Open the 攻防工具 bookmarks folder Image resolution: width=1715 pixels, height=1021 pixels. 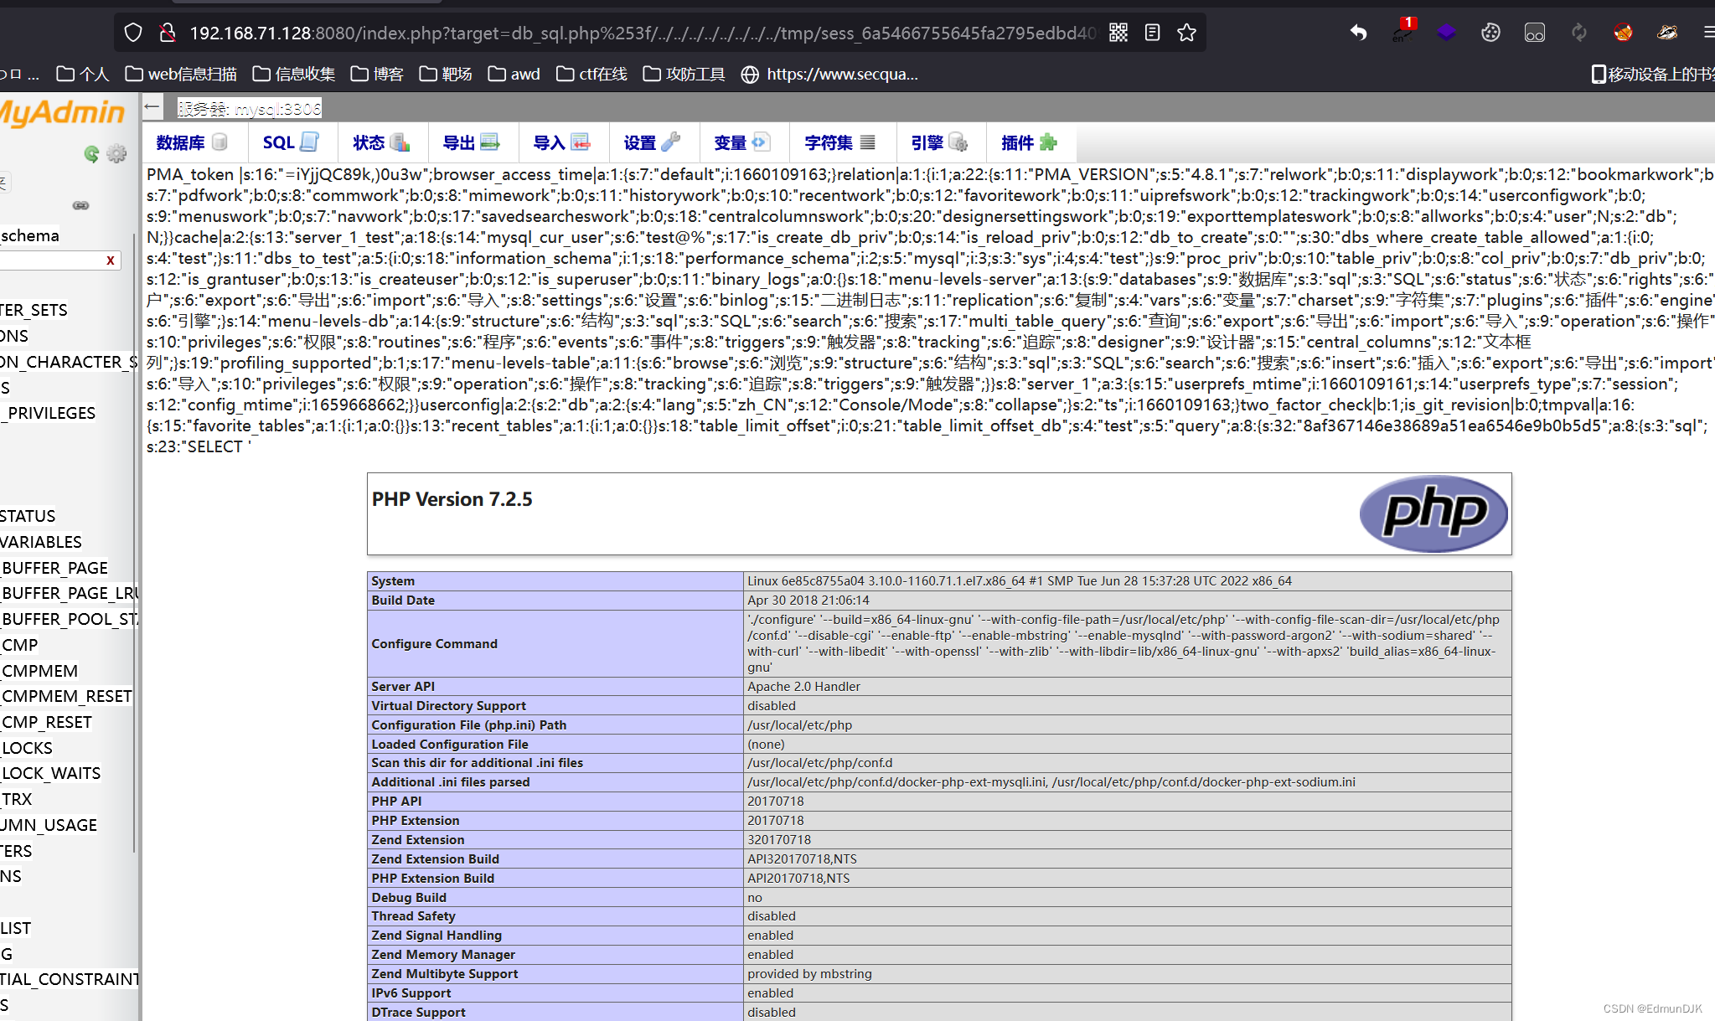pos(684,74)
